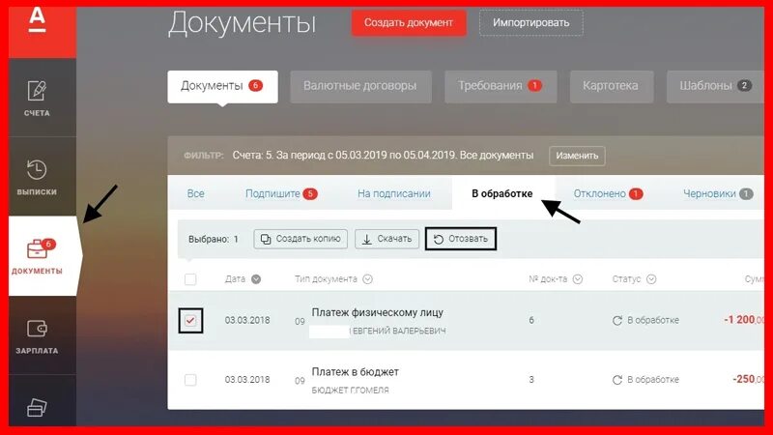This screenshot has width=773, height=435.
Task: Click the ЕВГЕНИЙ ВАЛЕРЬЕВИЧ recipient text
Action: click(399, 331)
